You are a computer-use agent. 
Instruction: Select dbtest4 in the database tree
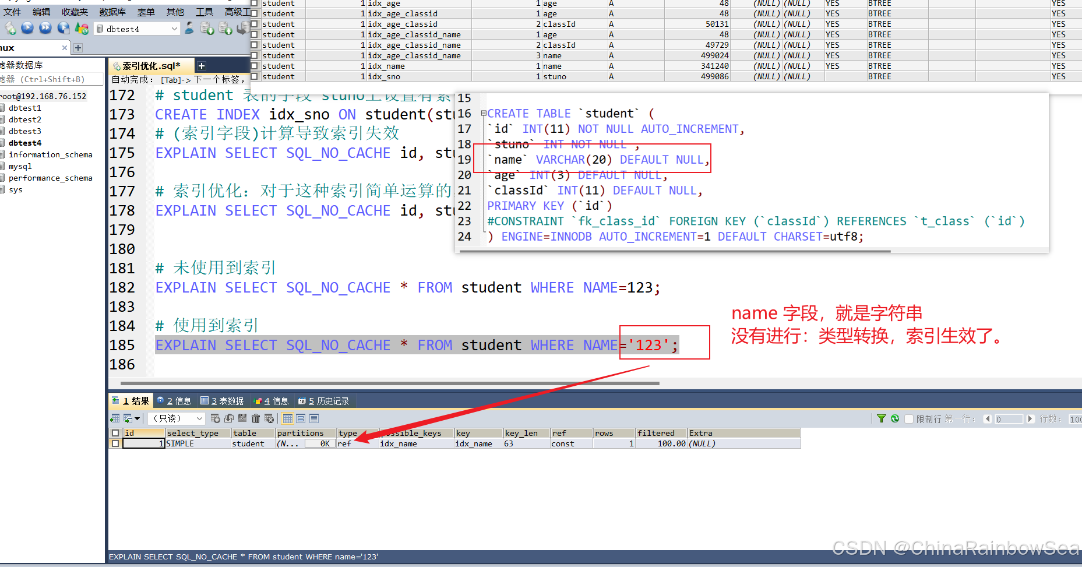tap(24, 143)
